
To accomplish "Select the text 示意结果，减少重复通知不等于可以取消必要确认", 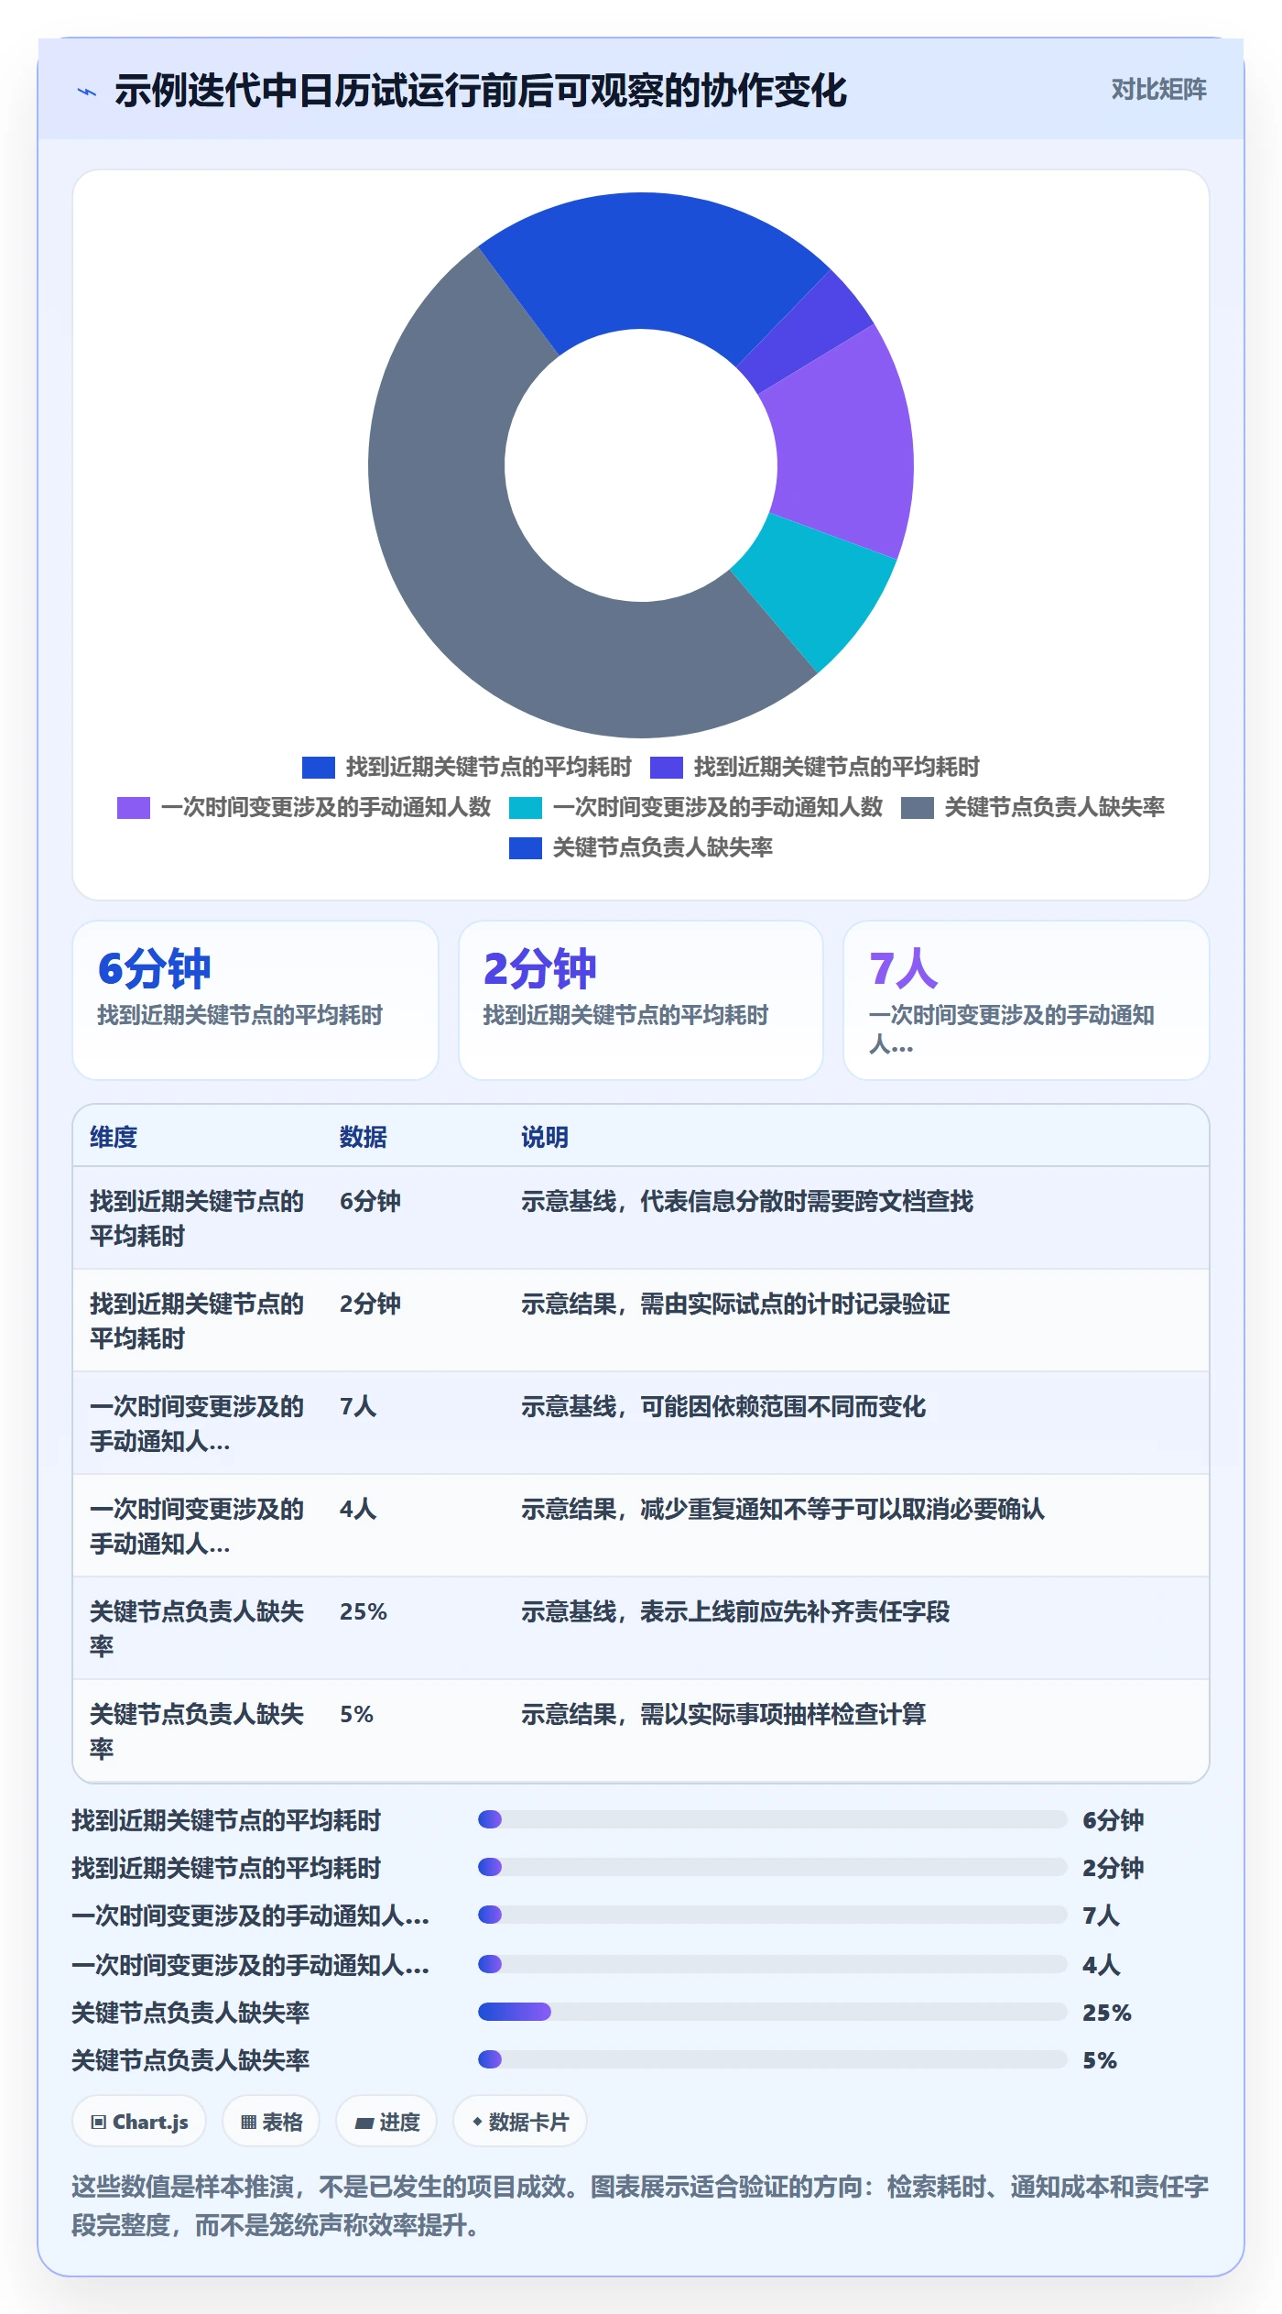I will pyautogui.click(x=783, y=1509).
